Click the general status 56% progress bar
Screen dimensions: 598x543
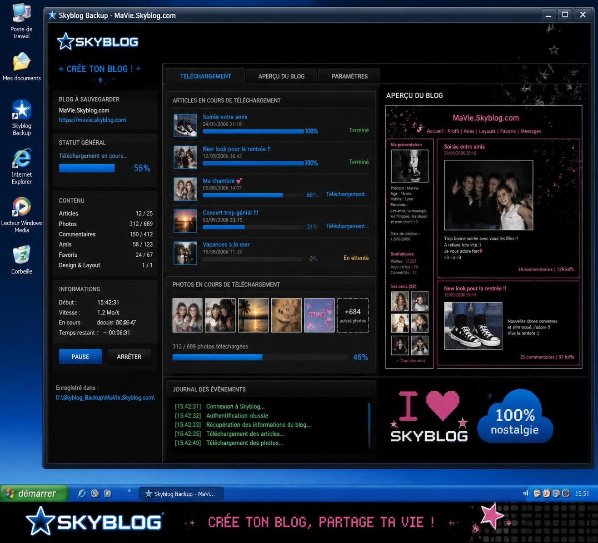(x=87, y=168)
